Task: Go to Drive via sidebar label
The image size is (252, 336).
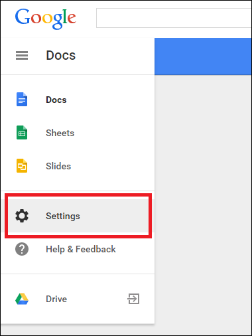Action: [56, 299]
